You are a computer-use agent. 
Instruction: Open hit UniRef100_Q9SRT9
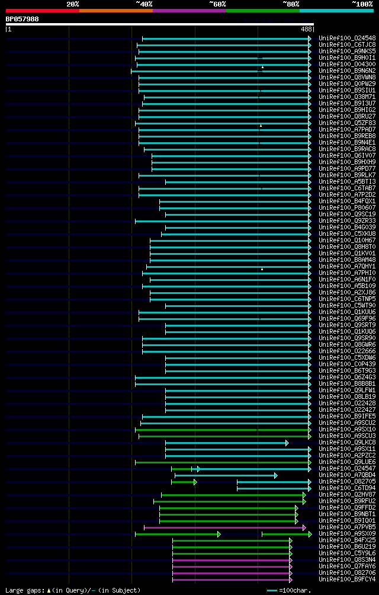[x=347, y=325]
